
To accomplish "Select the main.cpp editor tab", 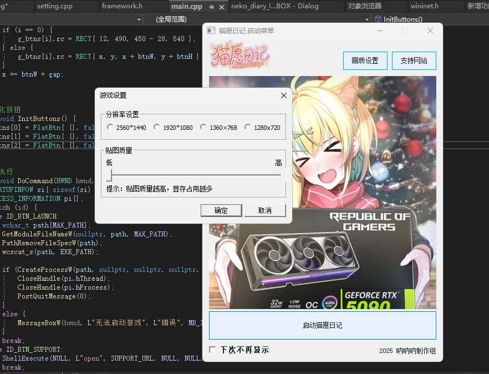I will click(x=187, y=6).
